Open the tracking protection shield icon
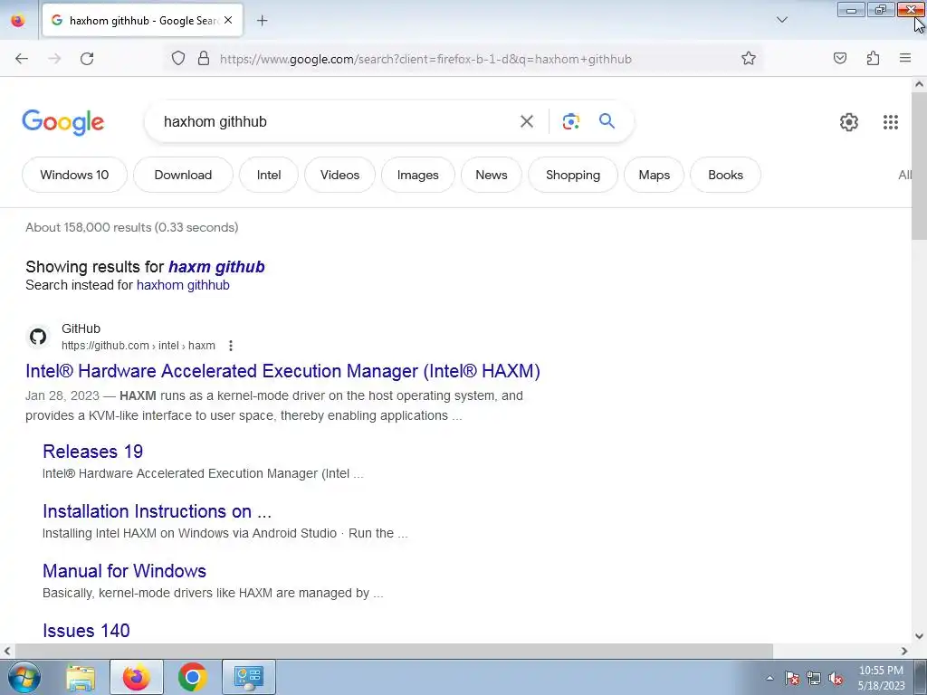The height and width of the screenshot is (695, 927). [x=178, y=59]
